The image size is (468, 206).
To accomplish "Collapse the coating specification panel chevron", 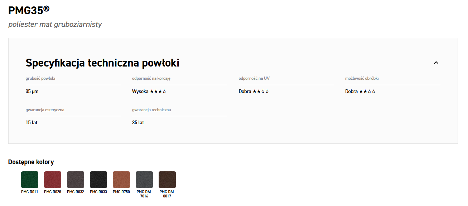I will [436, 63].
